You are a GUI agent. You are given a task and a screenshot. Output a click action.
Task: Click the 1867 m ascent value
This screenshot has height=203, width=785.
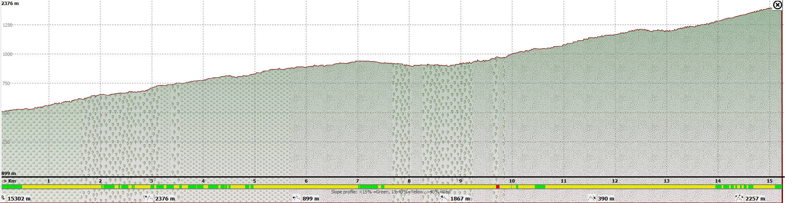(460, 199)
